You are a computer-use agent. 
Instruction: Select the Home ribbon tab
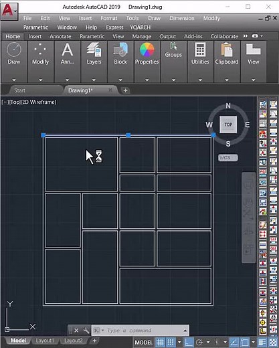(13, 36)
